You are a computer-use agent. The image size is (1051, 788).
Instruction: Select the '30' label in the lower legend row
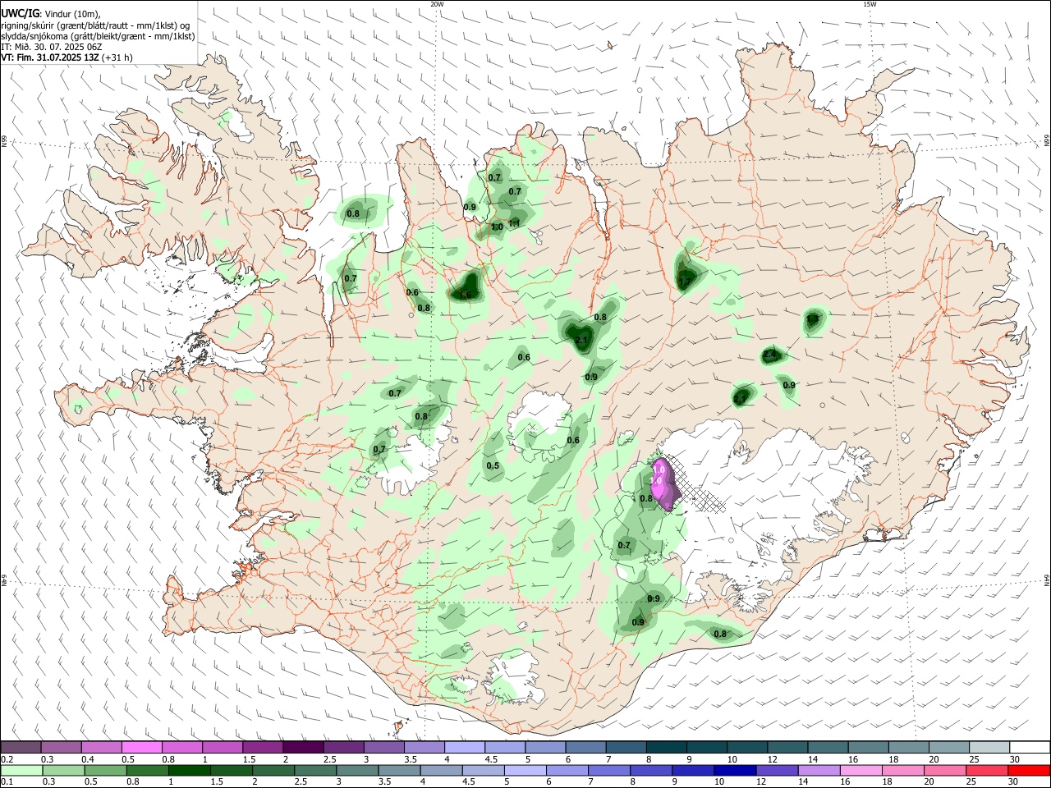[1015, 782]
